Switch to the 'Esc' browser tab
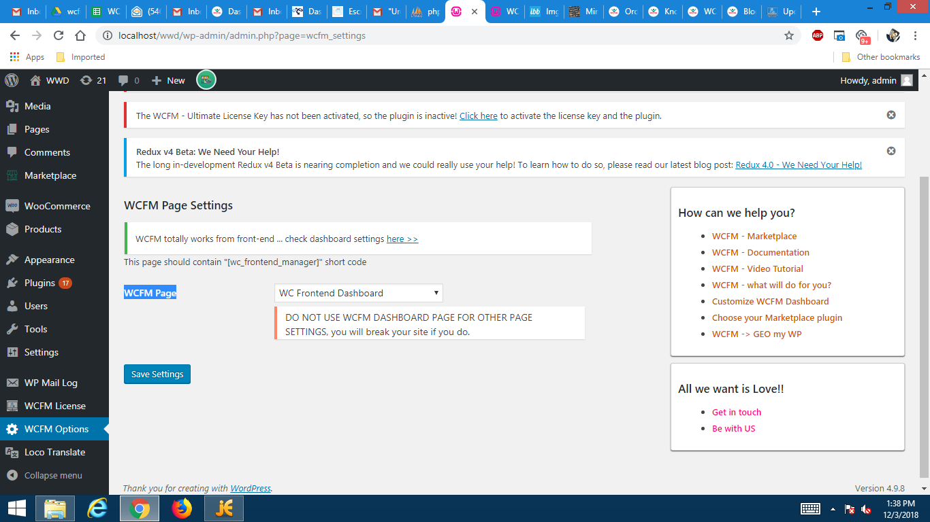Screen dimensions: 930x522 pos(347,12)
